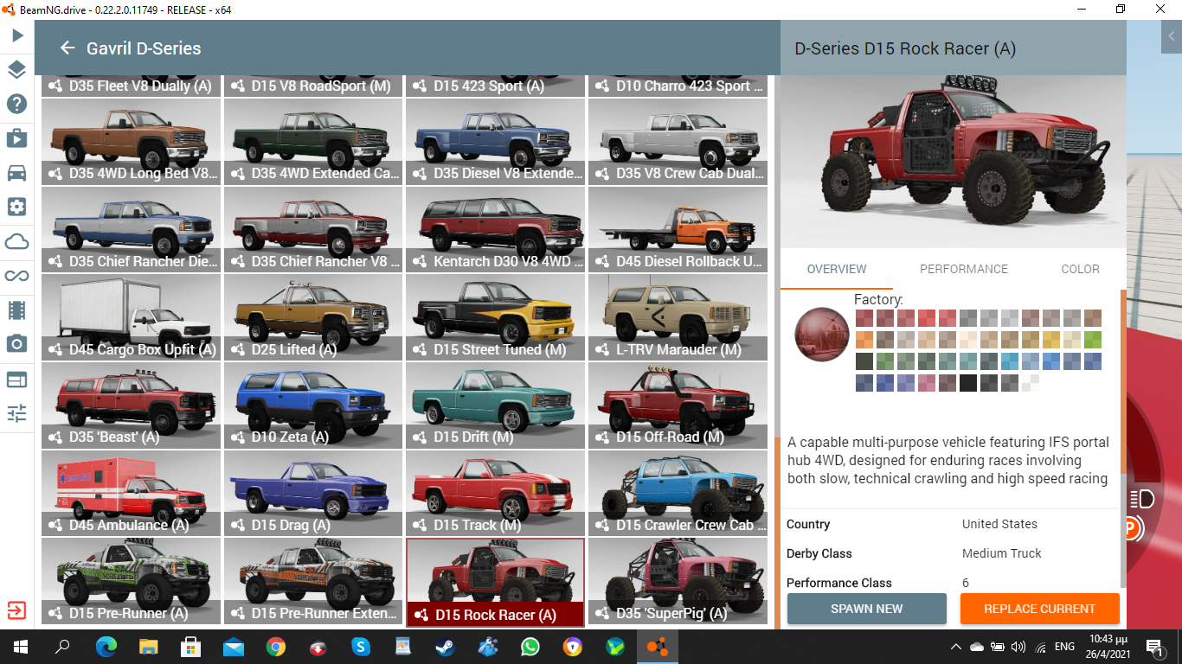Select the white factory color swatch
The image size is (1182, 664).
point(1031,383)
